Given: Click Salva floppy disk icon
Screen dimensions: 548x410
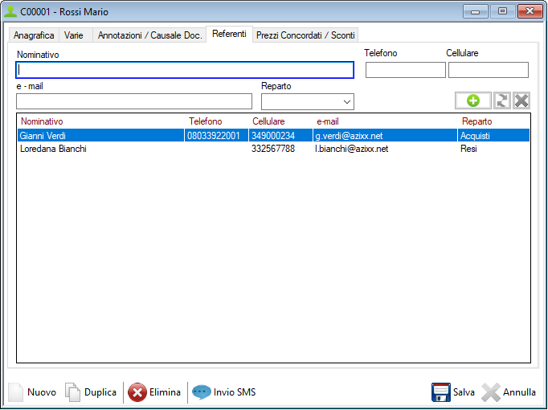Looking at the screenshot, I should 440,392.
